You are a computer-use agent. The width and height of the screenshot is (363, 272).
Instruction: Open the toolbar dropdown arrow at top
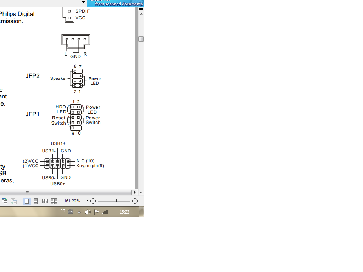click(x=84, y=2)
